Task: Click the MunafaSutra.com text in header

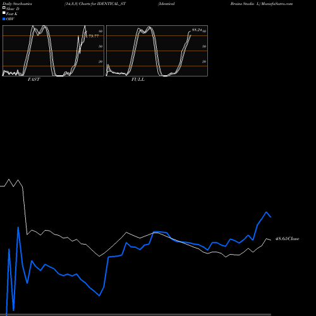Action: [277, 4]
